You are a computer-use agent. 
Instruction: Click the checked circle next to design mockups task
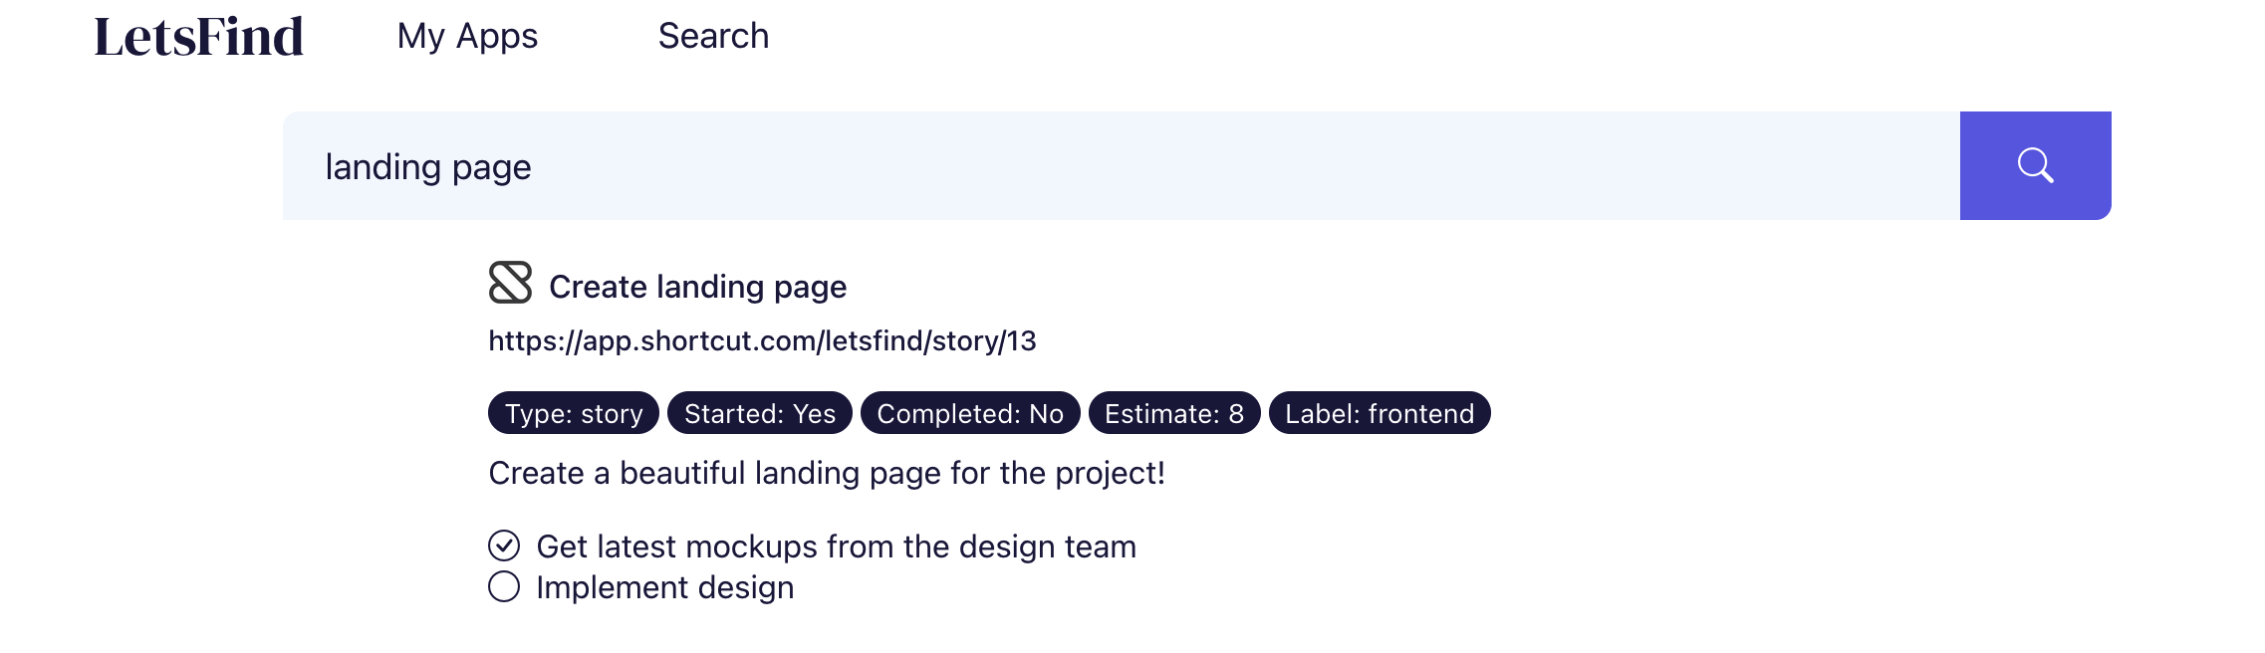506,544
